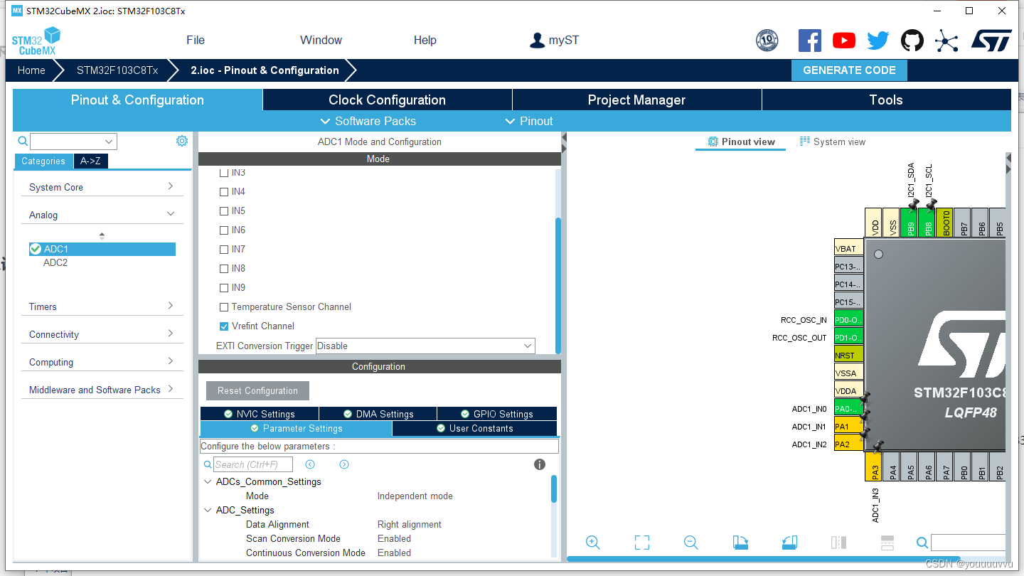The image size is (1024, 576).
Task: Open the Pinout dropdown menu
Action: pyautogui.click(x=528, y=121)
